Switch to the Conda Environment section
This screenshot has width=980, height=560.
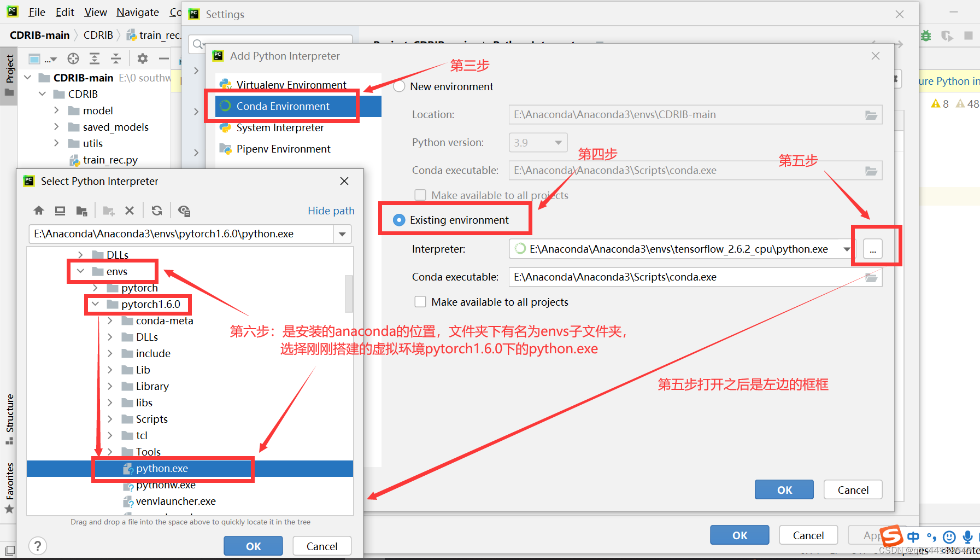point(283,106)
